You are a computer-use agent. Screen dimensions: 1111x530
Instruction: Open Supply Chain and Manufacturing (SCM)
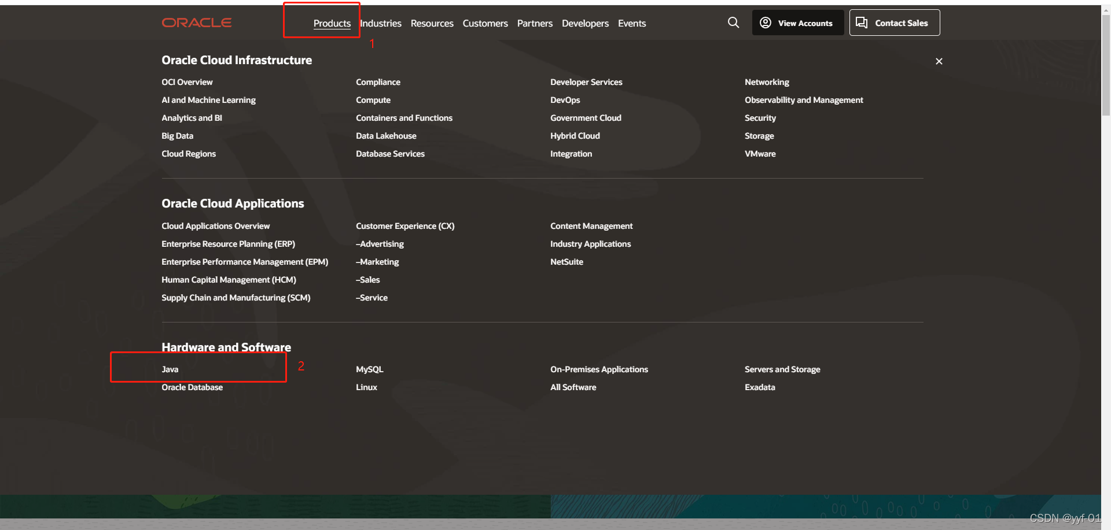[236, 298]
